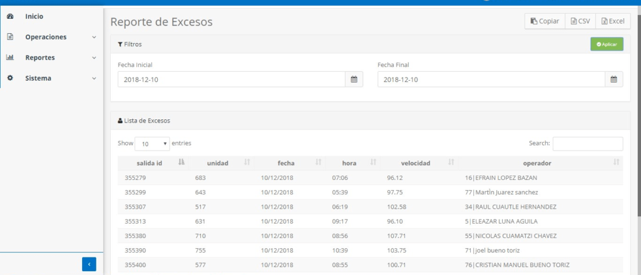Open the Show entries count dropdown
641x275 pixels.
pos(152,144)
